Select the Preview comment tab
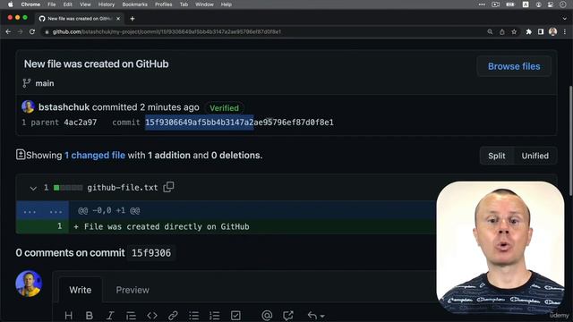The width and height of the screenshot is (573, 322). (x=133, y=290)
